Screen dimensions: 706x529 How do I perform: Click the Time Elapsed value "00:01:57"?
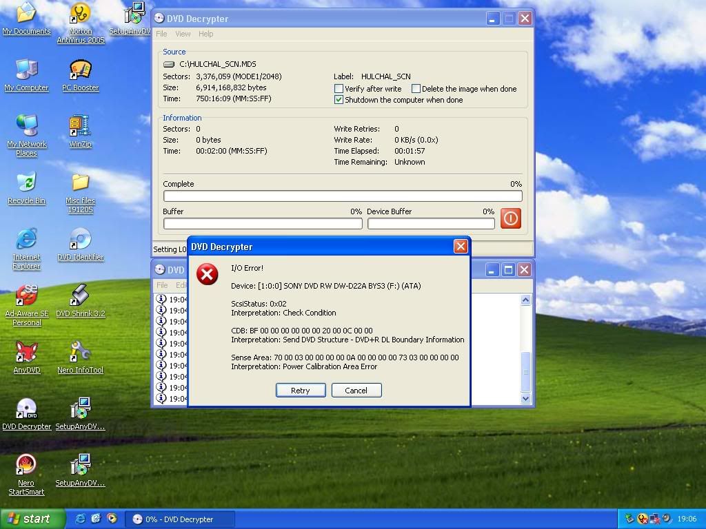click(x=410, y=151)
